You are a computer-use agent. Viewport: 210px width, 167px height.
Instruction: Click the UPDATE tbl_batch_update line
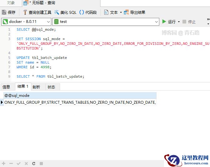pyautogui.click(x=42, y=58)
